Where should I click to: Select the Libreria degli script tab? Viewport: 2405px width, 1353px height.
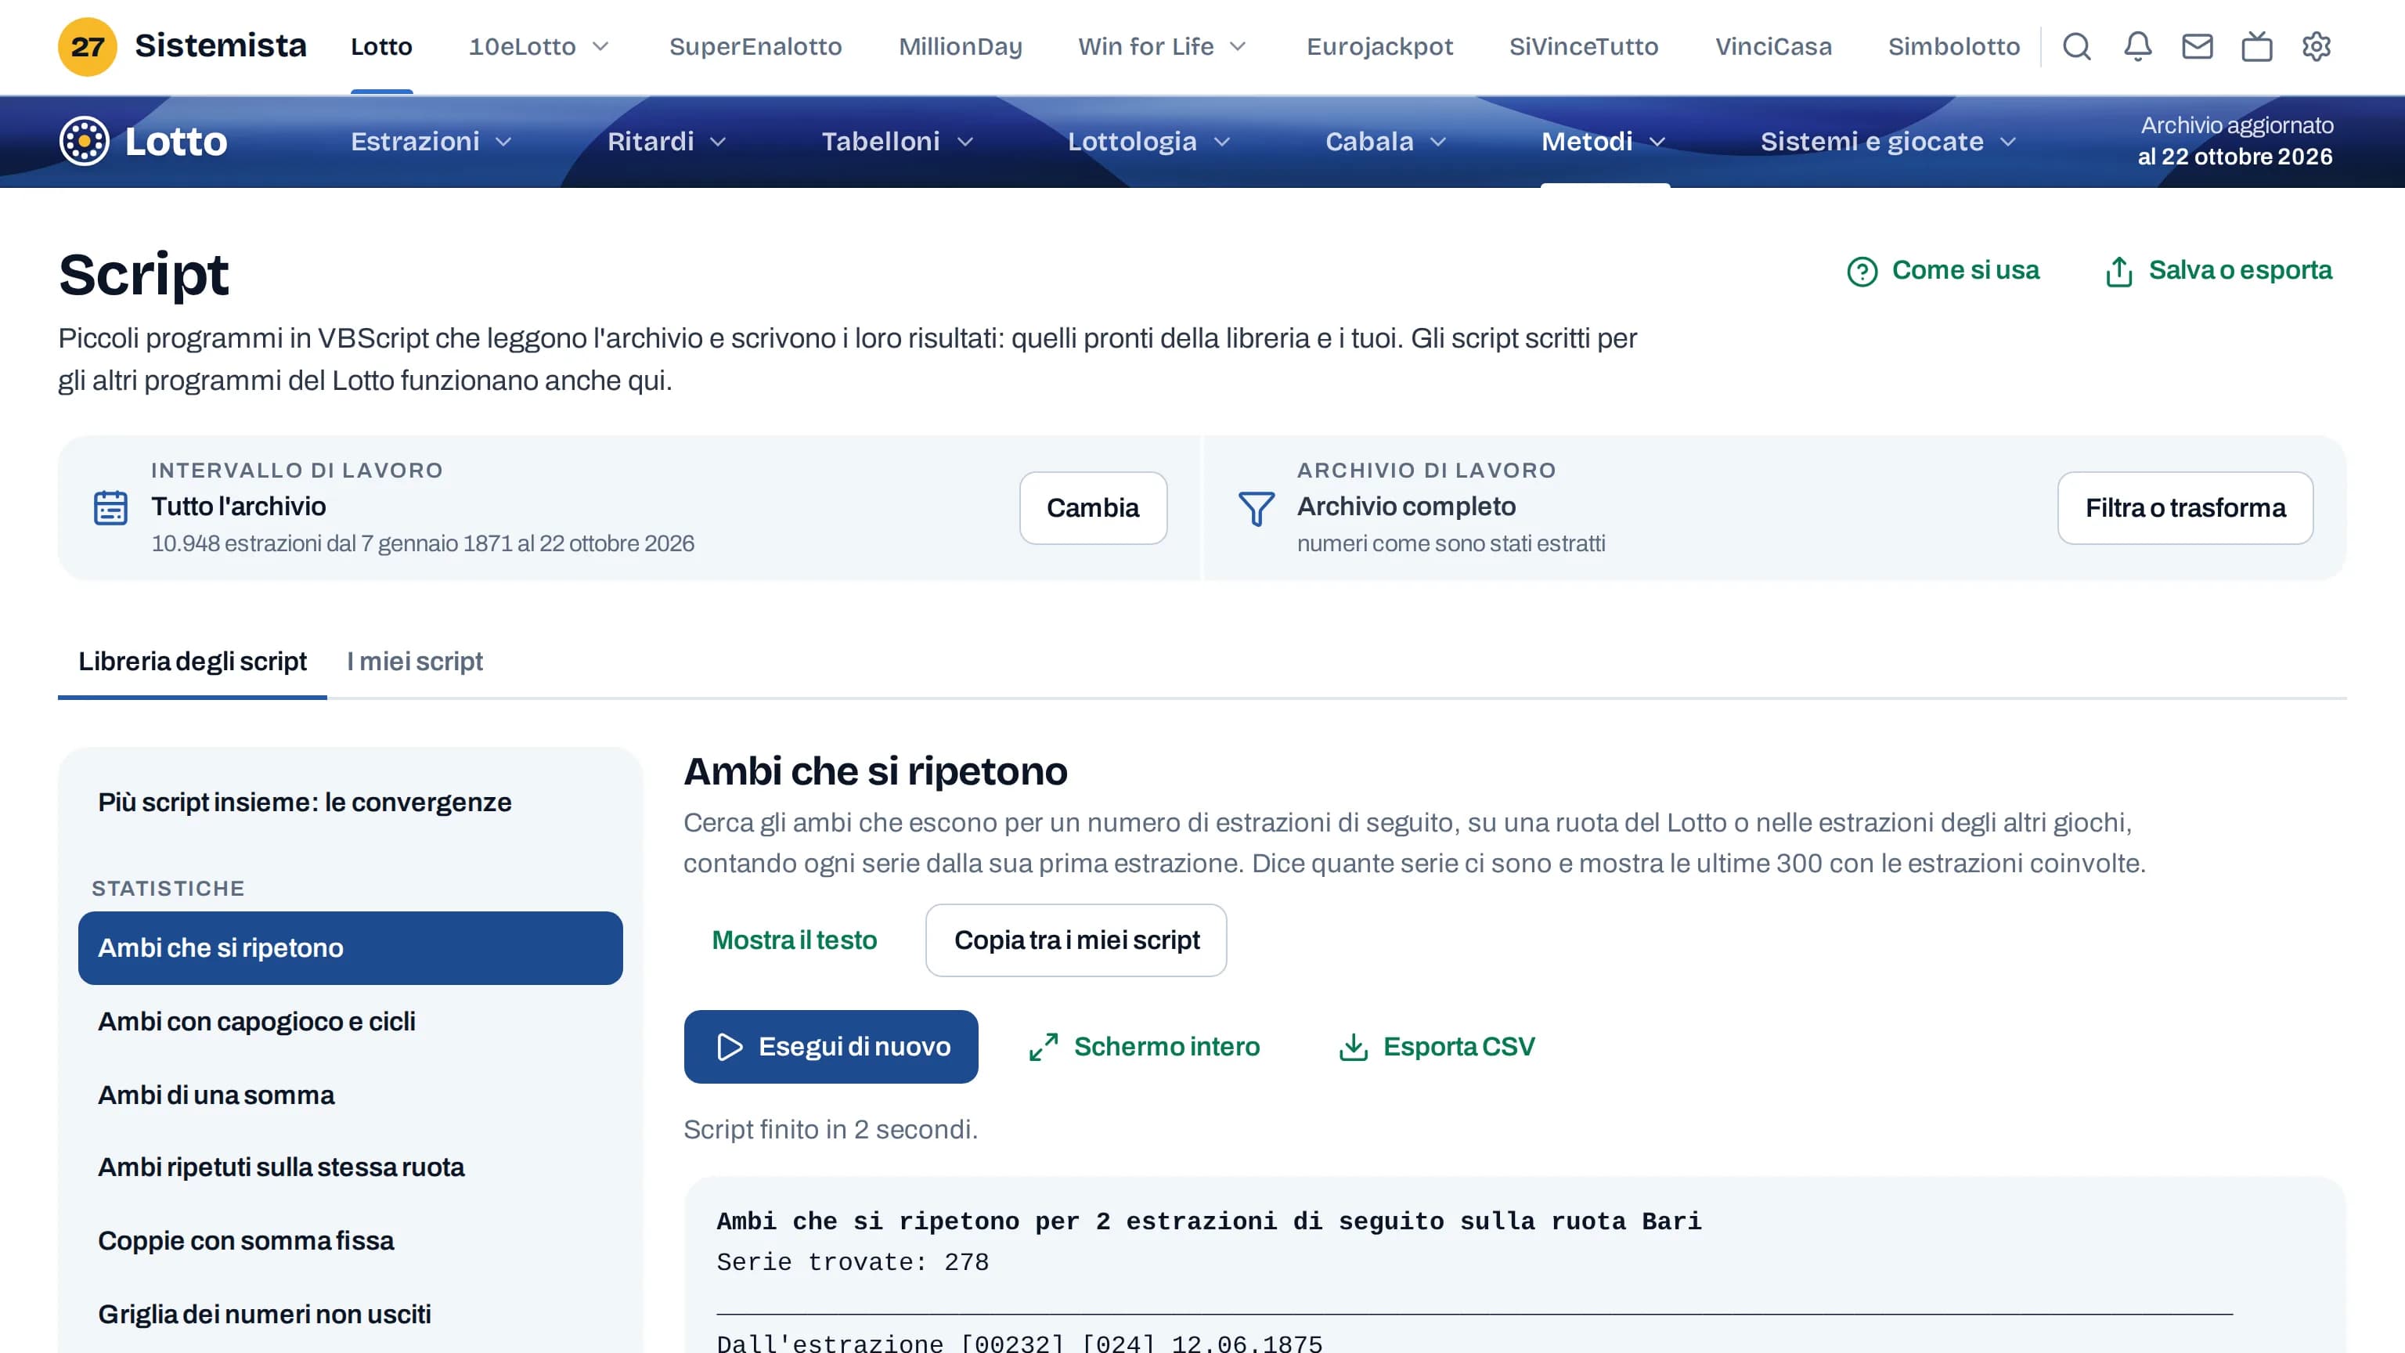pos(193,661)
